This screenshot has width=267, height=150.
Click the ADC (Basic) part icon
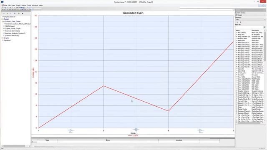point(237,32)
